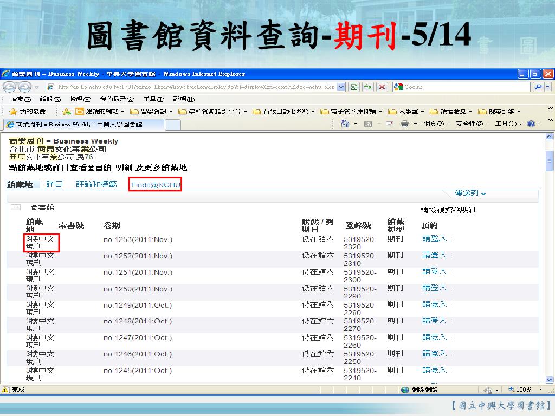Click the compatibility view icon beside address bar
The height and width of the screenshot is (416, 555).
pyautogui.click(x=354, y=87)
